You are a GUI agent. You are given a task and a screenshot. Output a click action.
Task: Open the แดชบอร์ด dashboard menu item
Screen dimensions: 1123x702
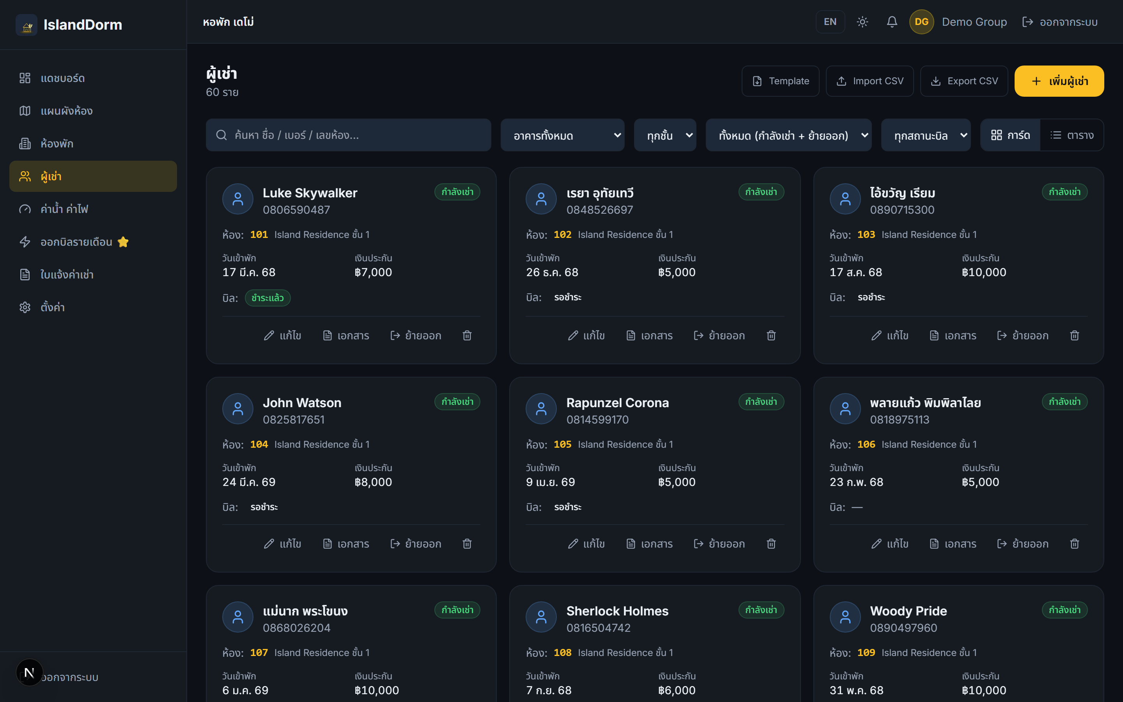click(x=93, y=78)
